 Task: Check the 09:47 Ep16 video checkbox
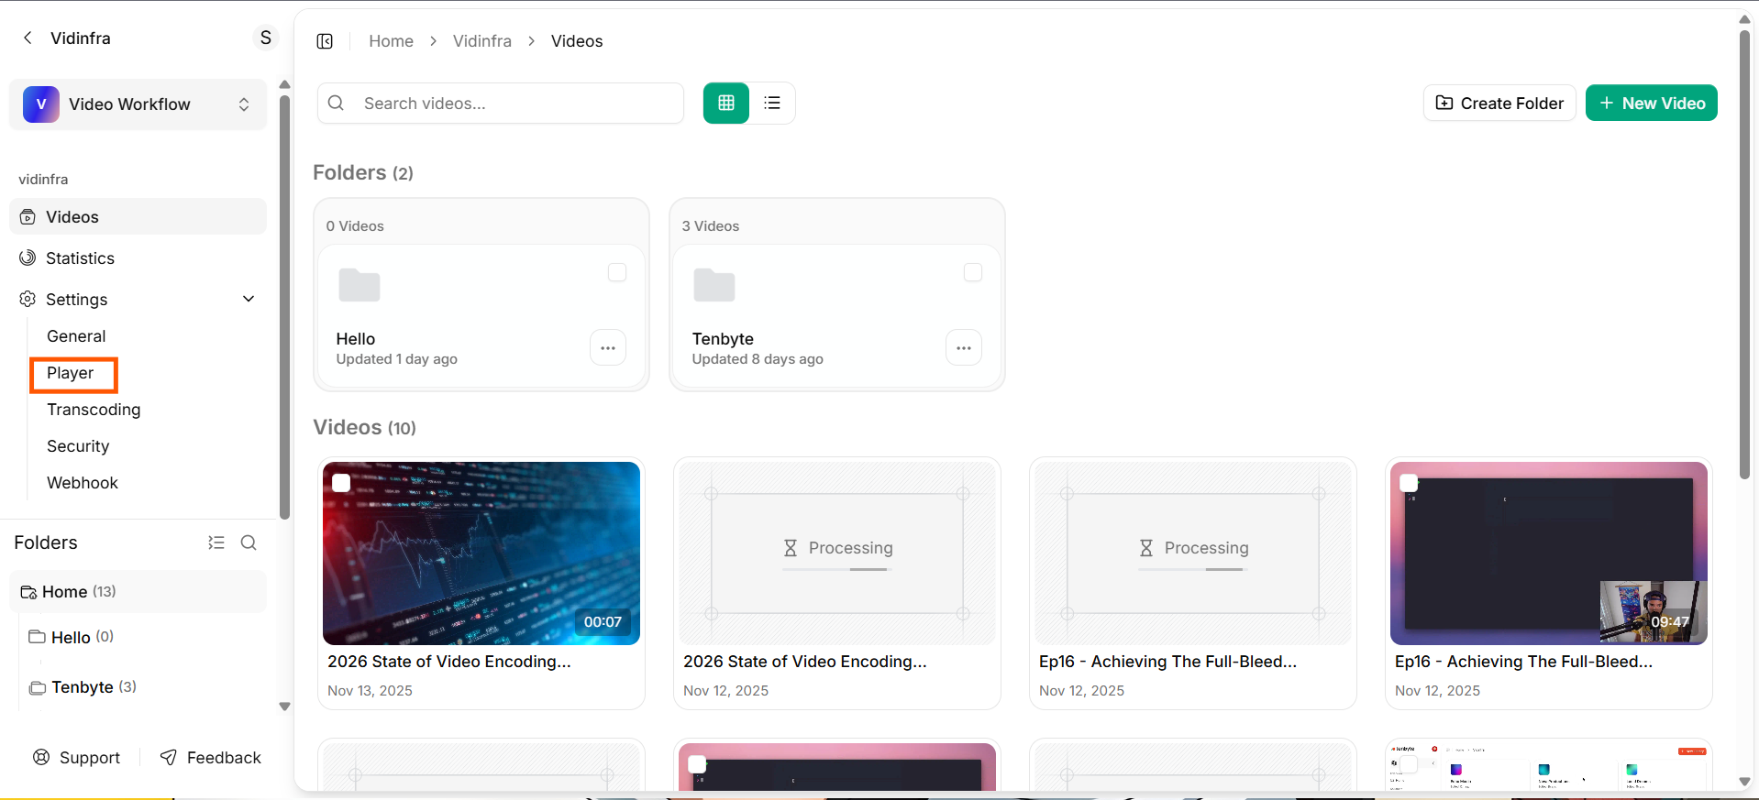1409,483
